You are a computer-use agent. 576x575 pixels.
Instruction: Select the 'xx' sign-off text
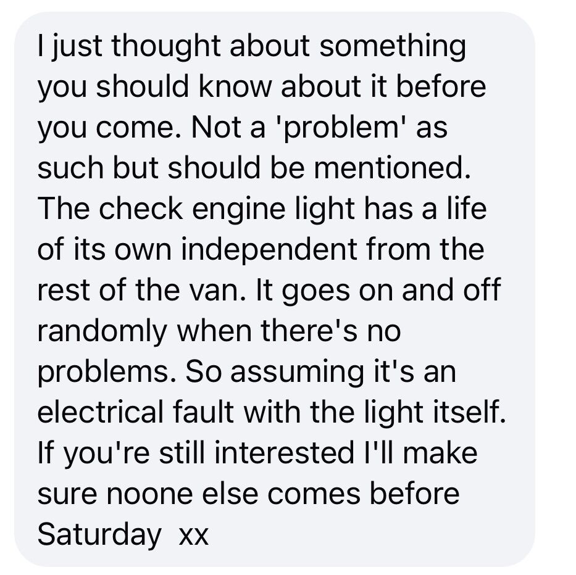(x=194, y=537)
